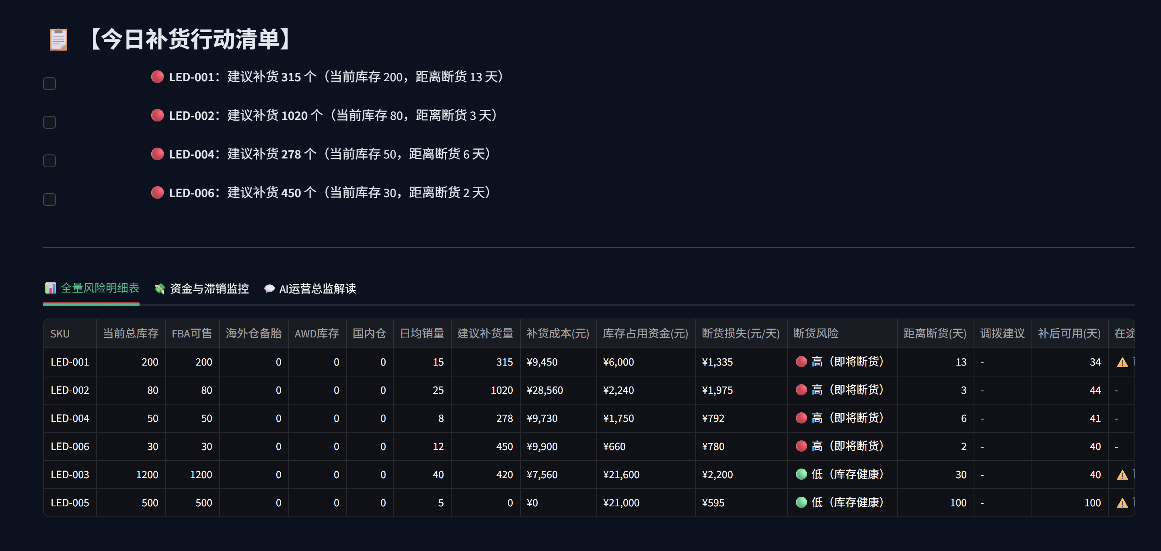Click LED-002 action text 建议补货 1020 个

[275, 115]
